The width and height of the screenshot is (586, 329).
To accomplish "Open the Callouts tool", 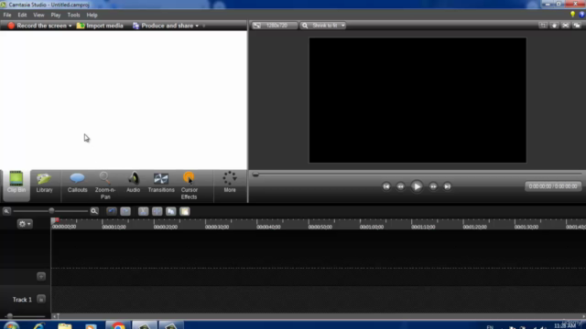I will click(x=77, y=183).
